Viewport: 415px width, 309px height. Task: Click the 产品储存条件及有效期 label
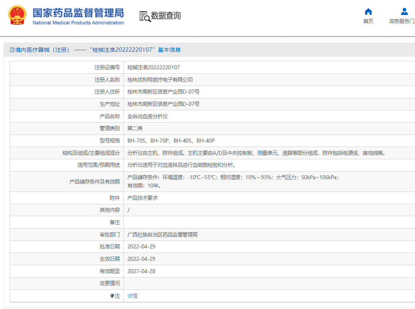94,182
